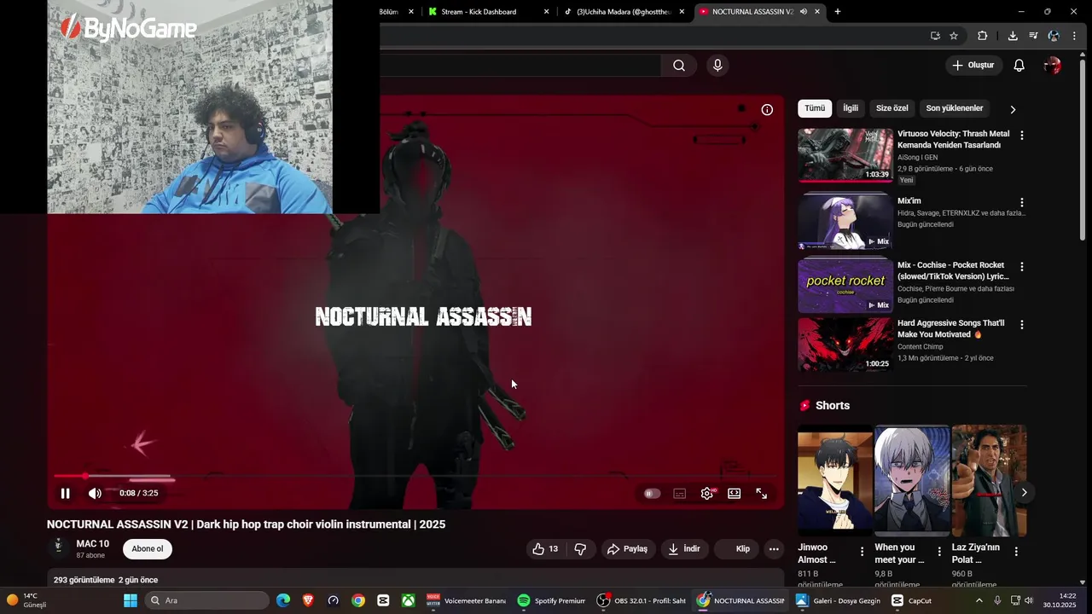
Task: Open the player settings gear
Action: (x=707, y=493)
